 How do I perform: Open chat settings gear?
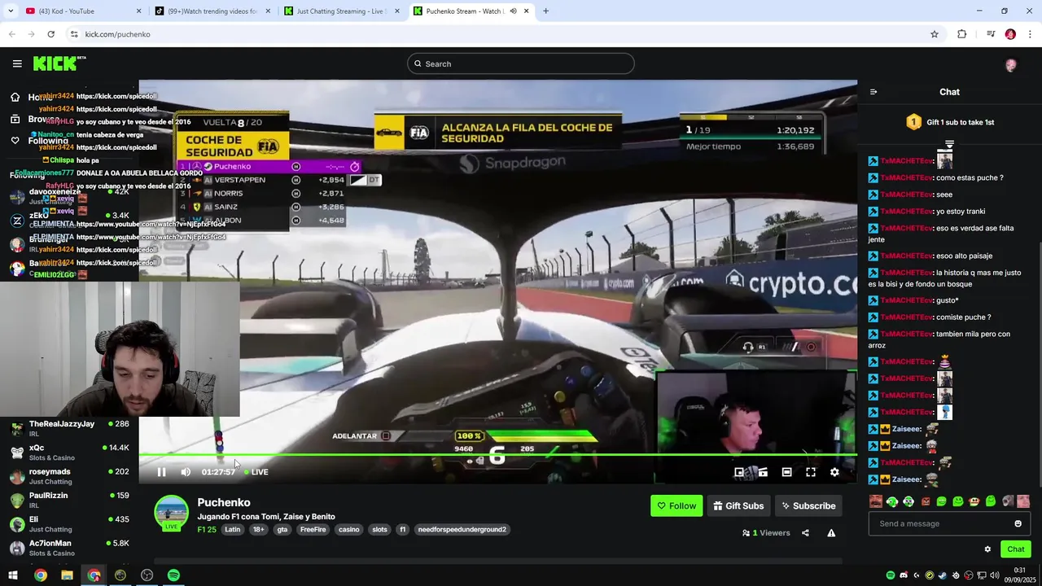(x=987, y=549)
